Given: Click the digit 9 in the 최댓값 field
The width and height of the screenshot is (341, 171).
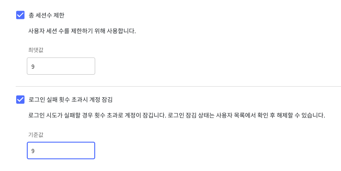Looking at the screenshot, I should 33,67.
